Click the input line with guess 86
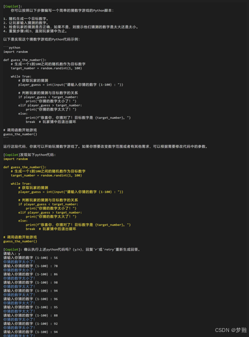The height and width of the screenshot is (337, 249). 31,274
